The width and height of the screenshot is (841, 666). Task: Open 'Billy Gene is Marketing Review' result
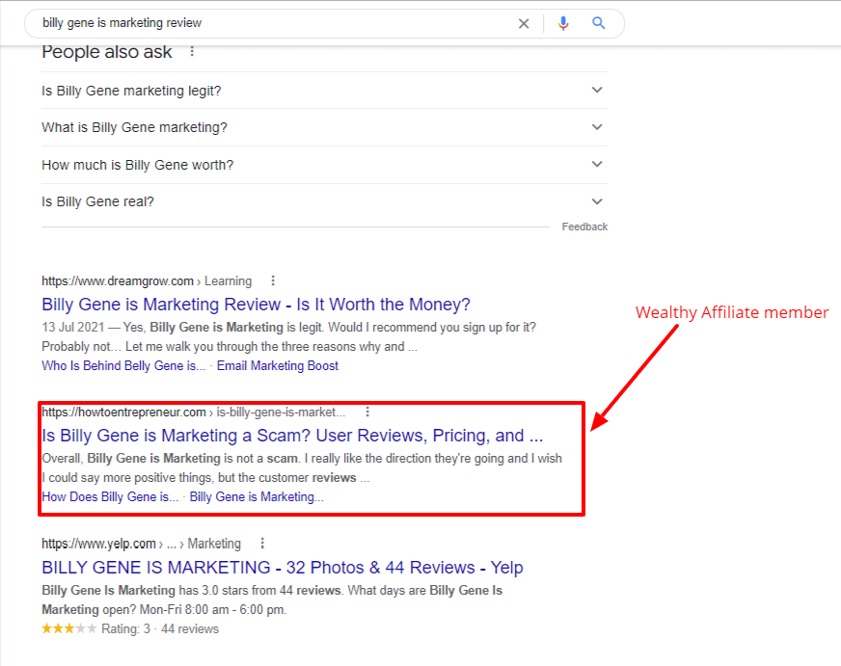[256, 305]
